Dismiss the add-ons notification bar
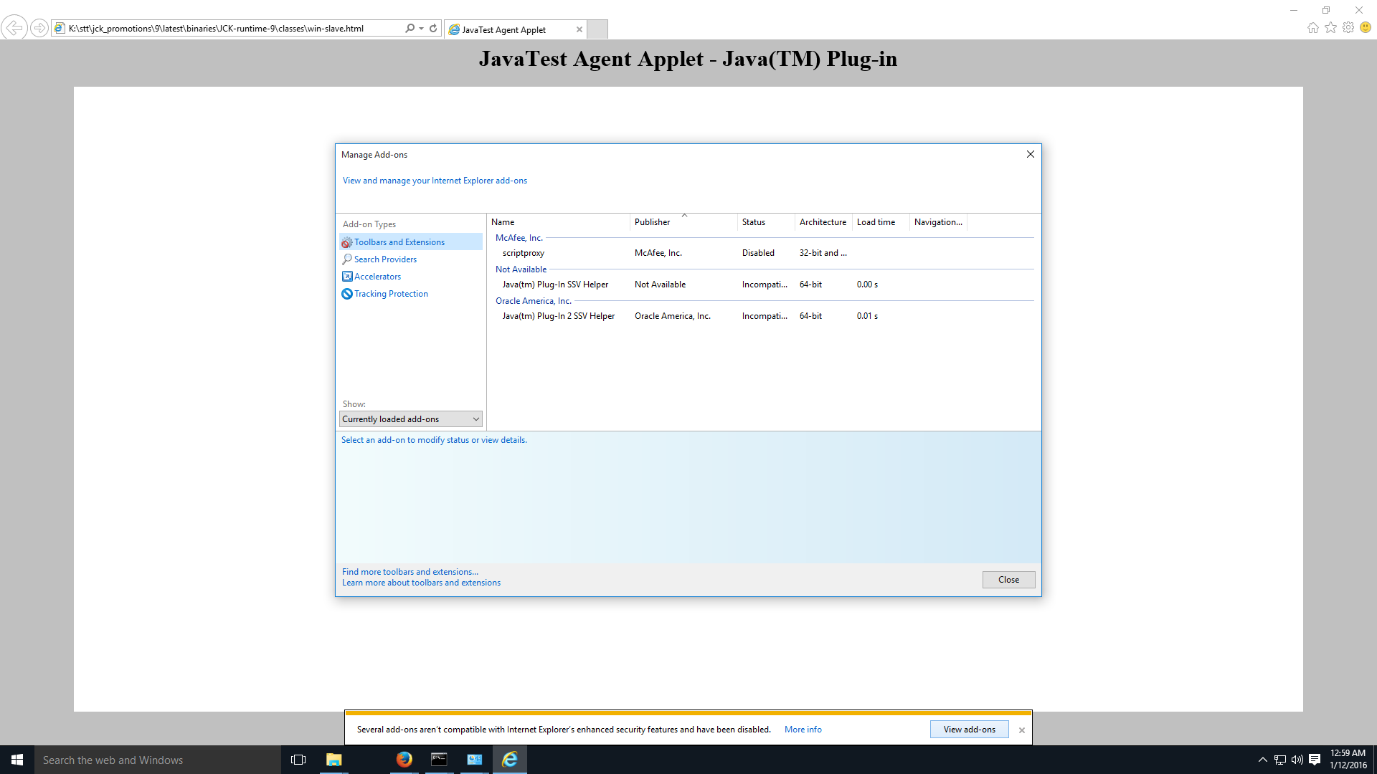 (1022, 730)
